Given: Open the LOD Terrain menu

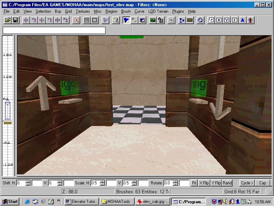Looking at the screenshot, I should 158,11.
